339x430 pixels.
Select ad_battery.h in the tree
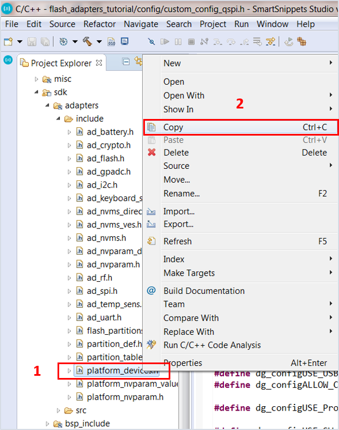click(110, 132)
